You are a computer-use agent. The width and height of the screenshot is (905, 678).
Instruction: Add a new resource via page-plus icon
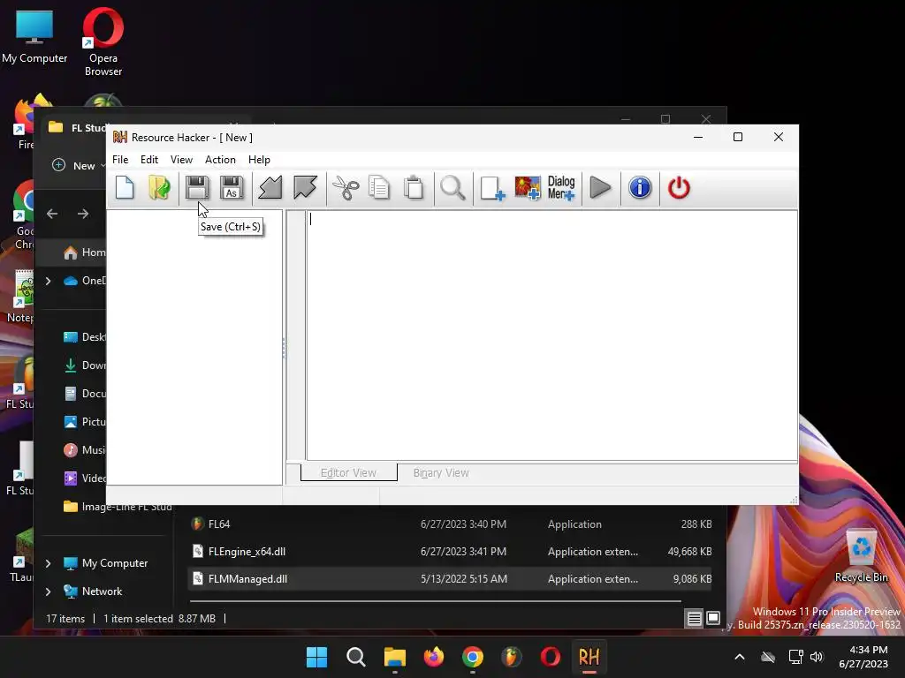tap(492, 188)
